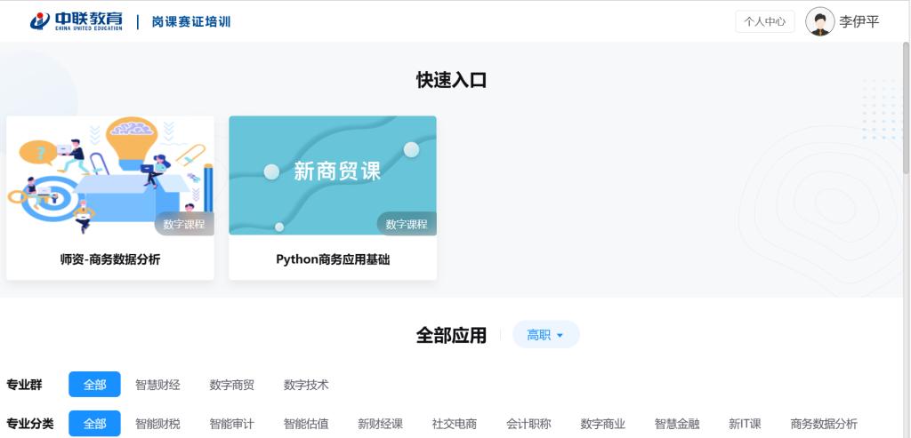Click the 个人中心 button
The height and width of the screenshot is (438, 911).
coord(764,21)
